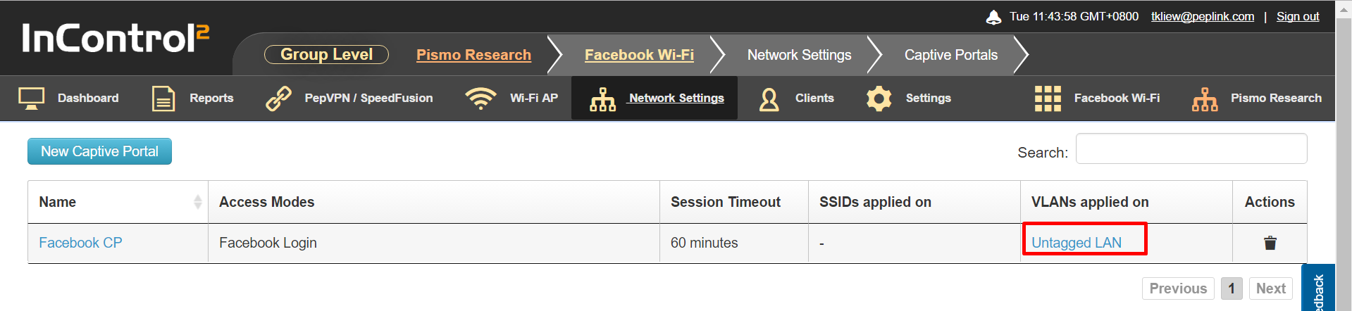1352x311 pixels.
Task: Click the Untagged LAN link
Action: (1076, 243)
